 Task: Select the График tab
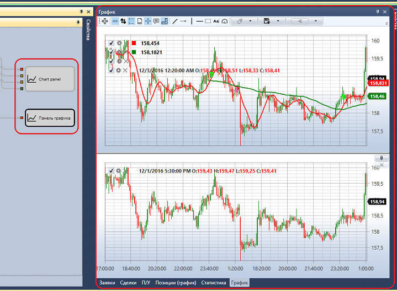click(x=240, y=283)
